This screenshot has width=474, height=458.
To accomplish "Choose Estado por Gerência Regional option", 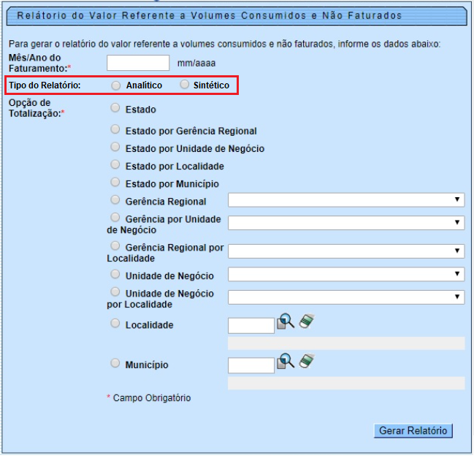I will tap(115, 129).
